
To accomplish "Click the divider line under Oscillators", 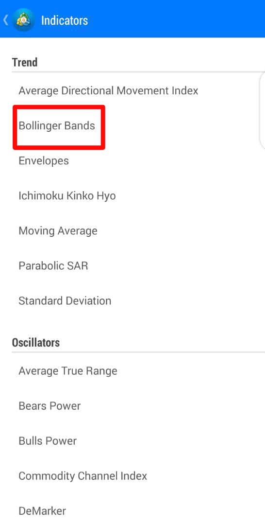I will pyautogui.click(x=138, y=352).
